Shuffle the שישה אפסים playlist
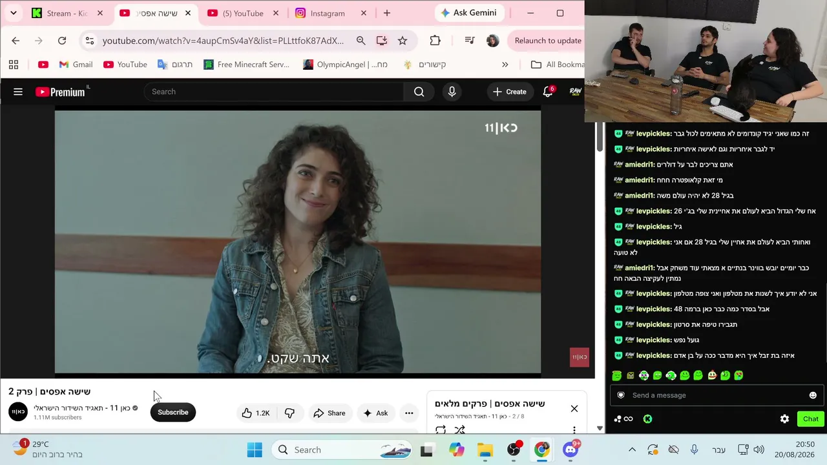This screenshot has height=465, width=827. coord(459,429)
